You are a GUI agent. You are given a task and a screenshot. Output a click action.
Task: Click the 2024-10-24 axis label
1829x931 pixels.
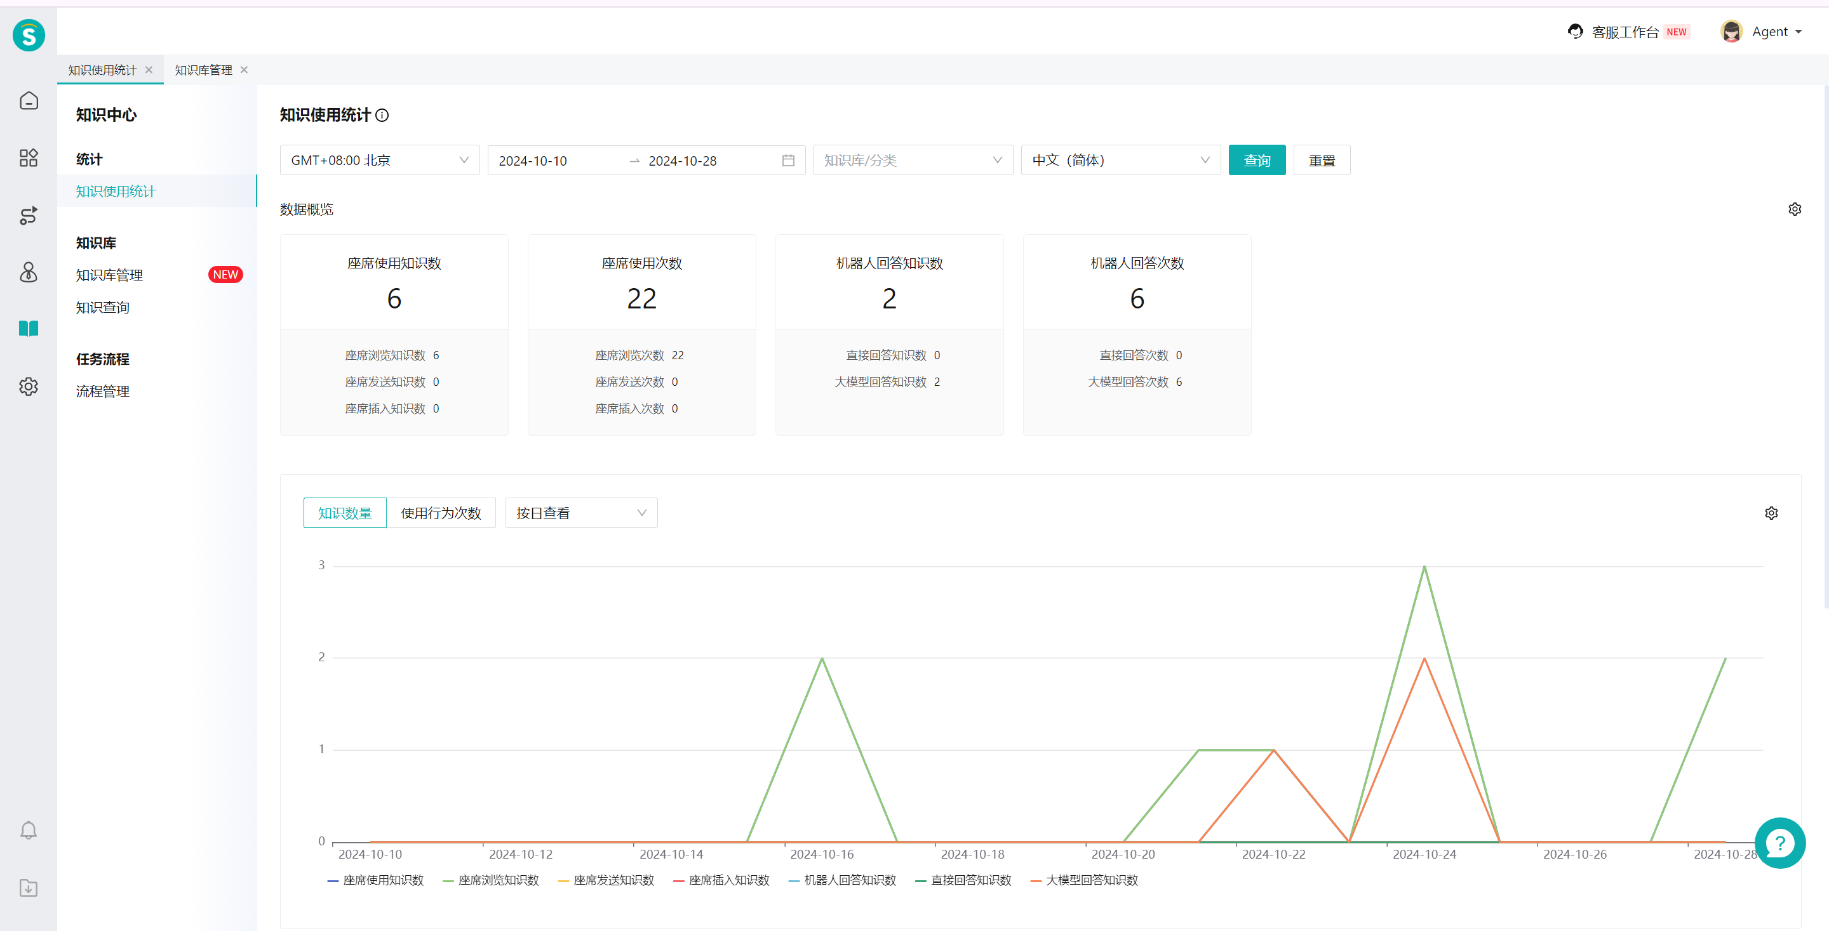pos(1424,854)
